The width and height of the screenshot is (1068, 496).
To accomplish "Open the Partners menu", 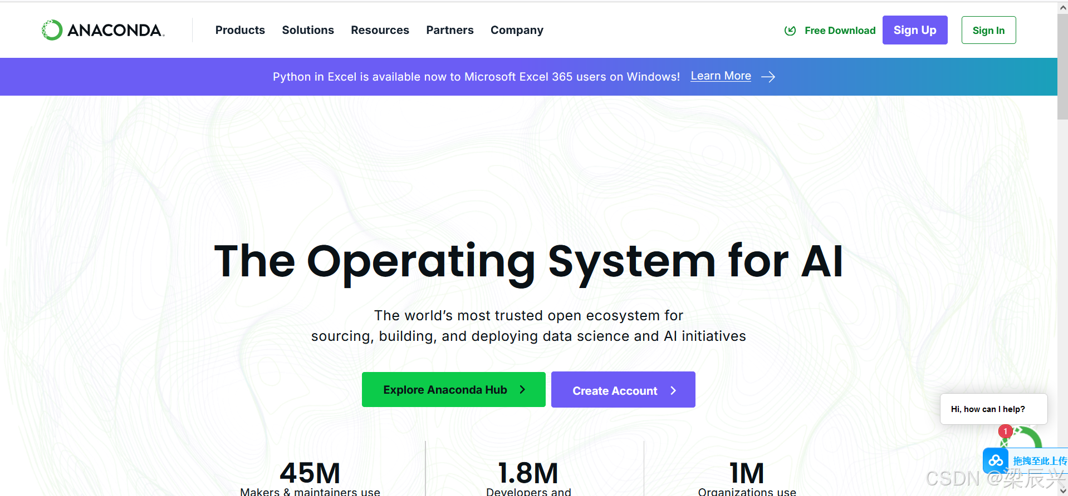I will click(450, 30).
